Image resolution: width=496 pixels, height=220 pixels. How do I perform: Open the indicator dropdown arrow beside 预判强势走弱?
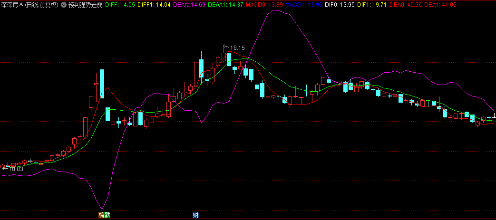click(x=64, y=5)
